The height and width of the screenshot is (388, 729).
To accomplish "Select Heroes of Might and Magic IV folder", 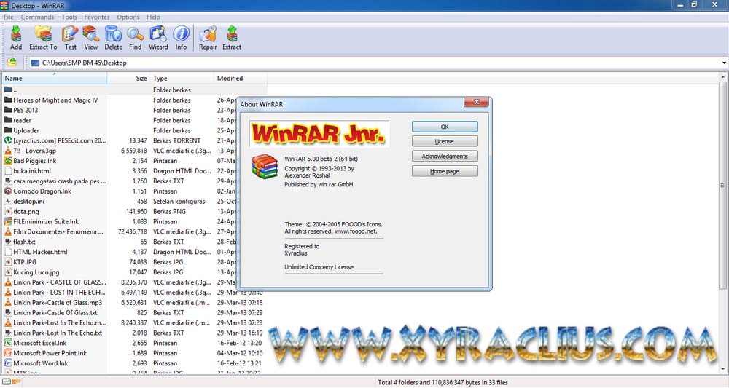I will click(51, 100).
